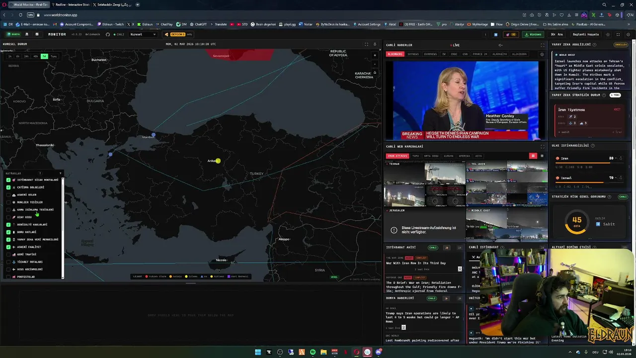The width and height of the screenshot is (636, 358).
Task: Select BLOOMBERG news channel tab
Action: pyautogui.click(x=395, y=54)
